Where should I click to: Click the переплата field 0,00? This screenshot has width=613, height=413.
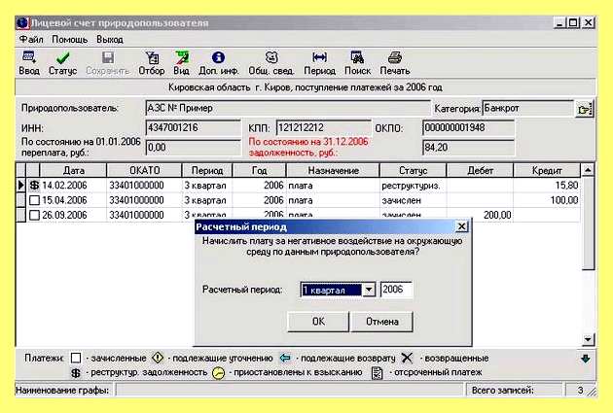[x=193, y=148]
